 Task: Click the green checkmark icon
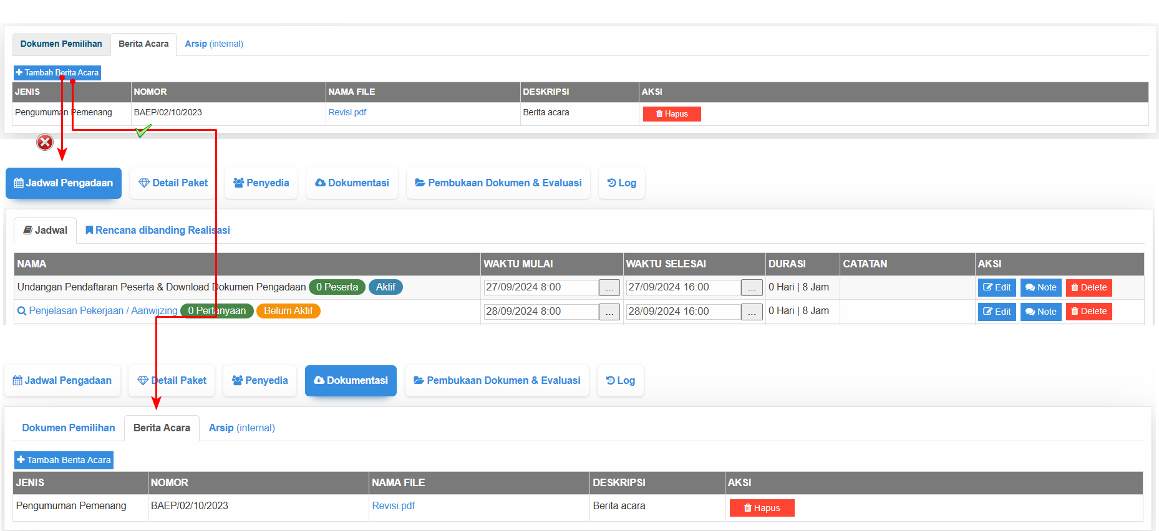(x=143, y=131)
